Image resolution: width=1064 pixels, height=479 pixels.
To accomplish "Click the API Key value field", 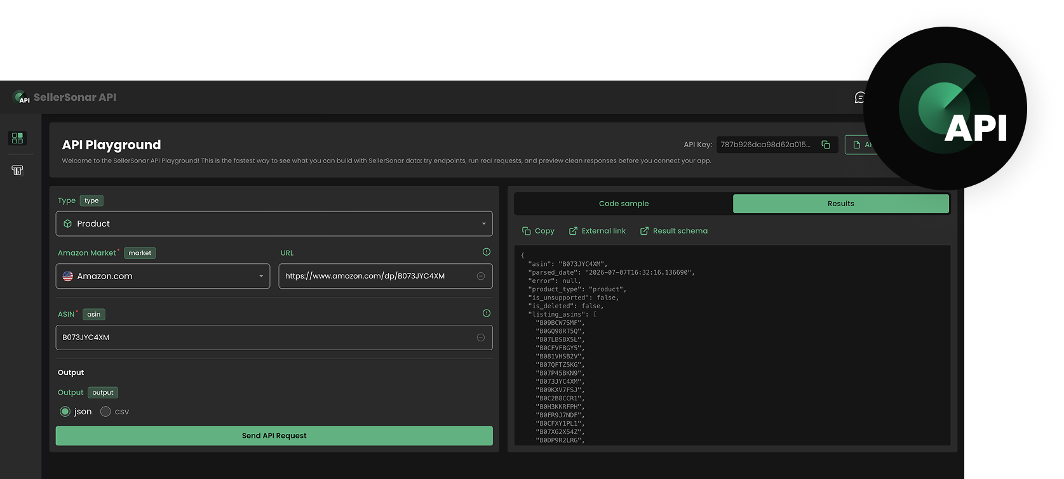I will click(x=778, y=145).
